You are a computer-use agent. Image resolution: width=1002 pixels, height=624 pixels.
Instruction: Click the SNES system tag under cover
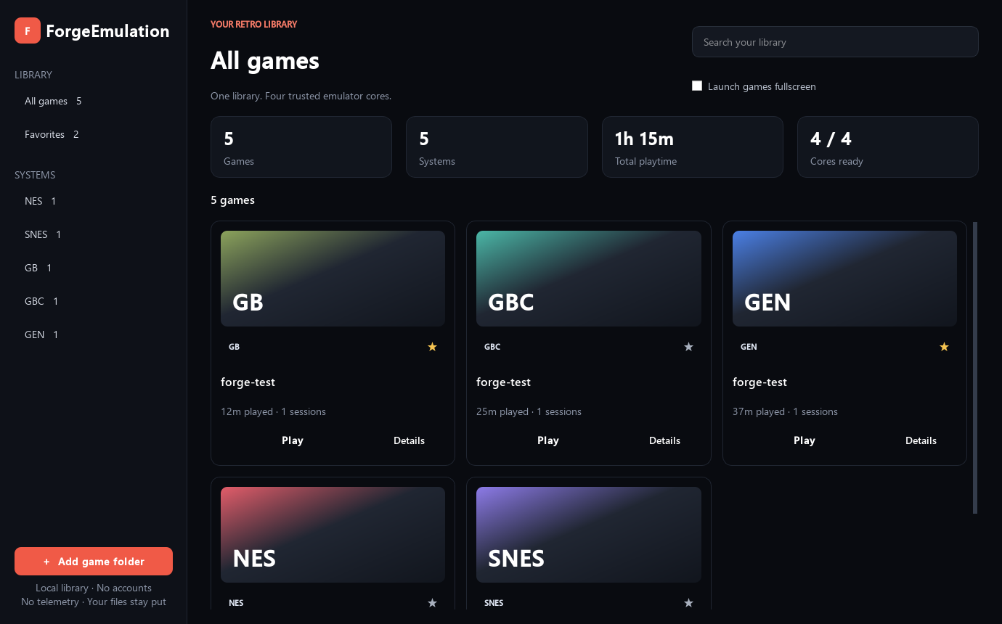tap(494, 603)
